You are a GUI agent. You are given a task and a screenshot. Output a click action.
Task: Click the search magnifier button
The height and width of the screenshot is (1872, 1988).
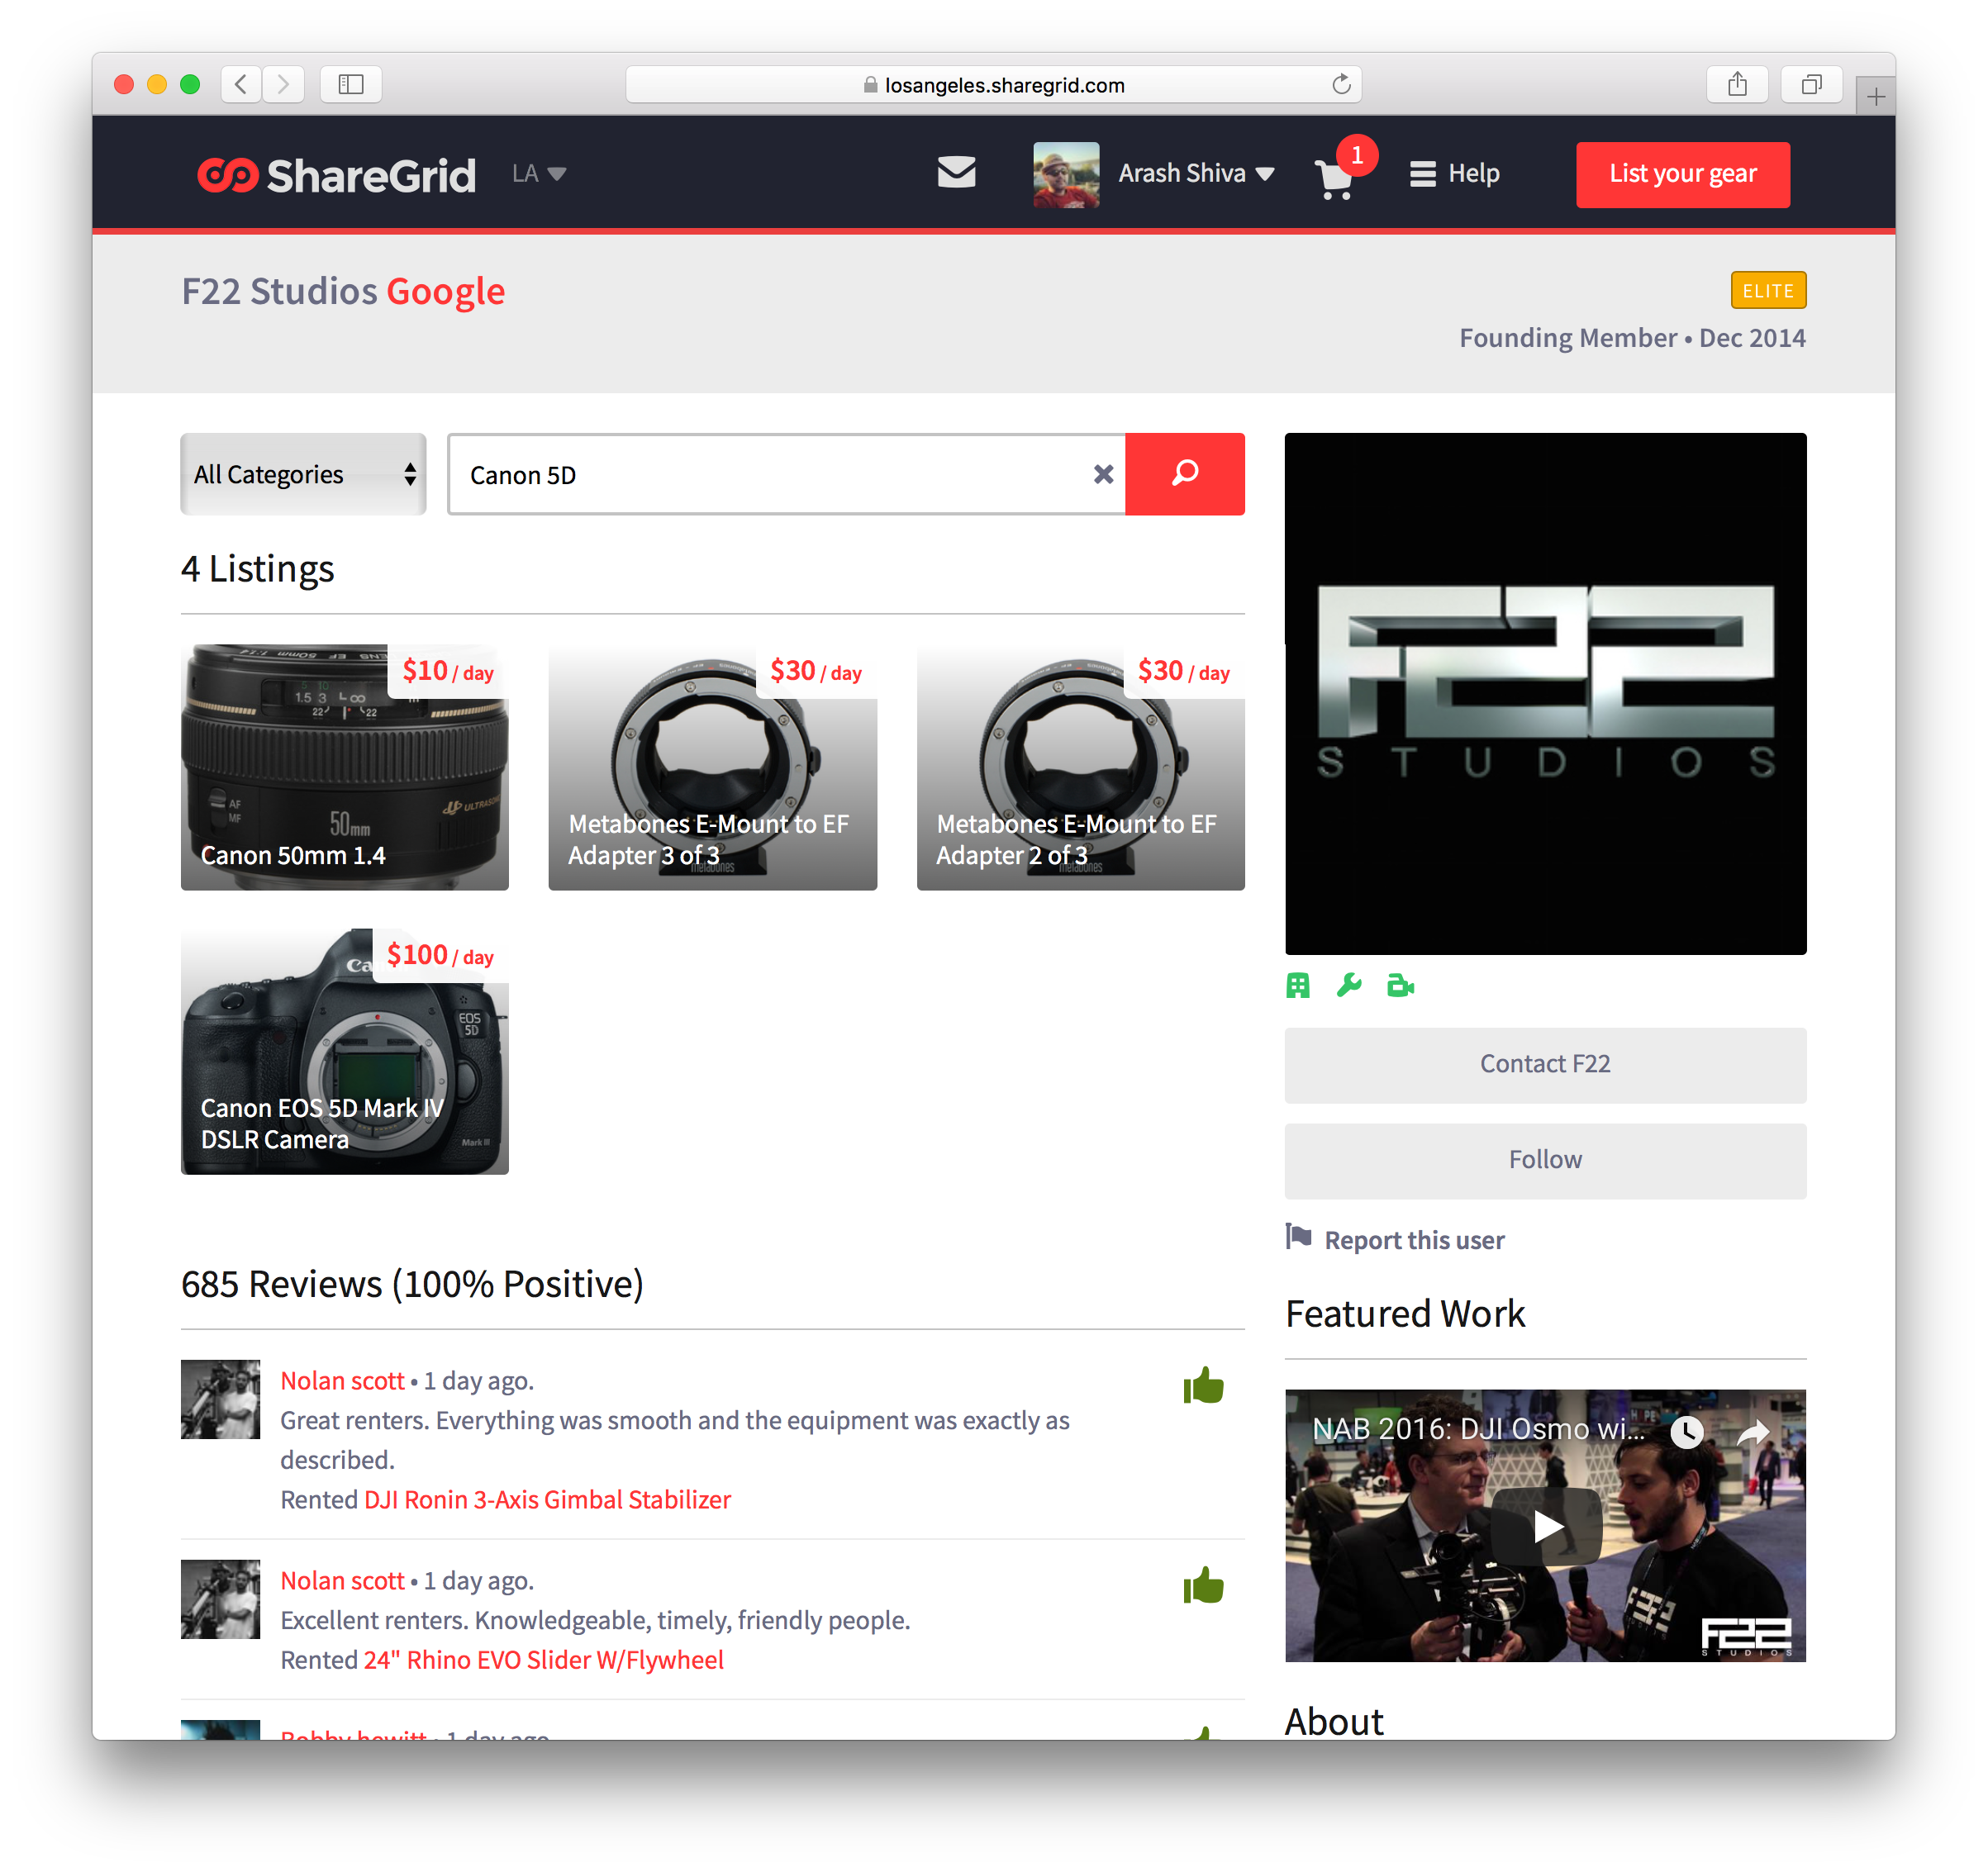1184,474
